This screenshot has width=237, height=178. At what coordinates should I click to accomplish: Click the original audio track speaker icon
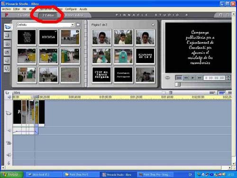9,131
